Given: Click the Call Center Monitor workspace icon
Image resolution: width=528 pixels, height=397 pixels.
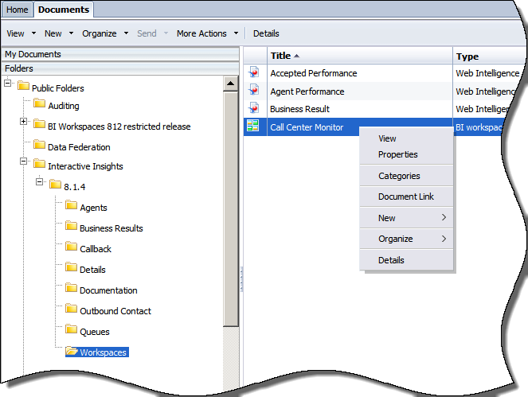Looking at the screenshot, I should pos(253,126).
